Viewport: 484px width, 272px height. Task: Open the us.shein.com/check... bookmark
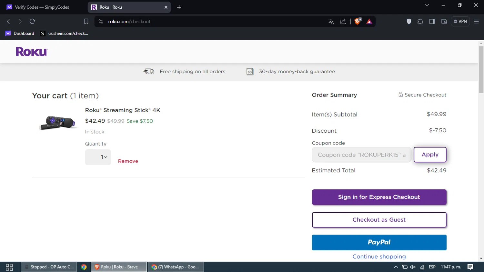click(64, 33)
